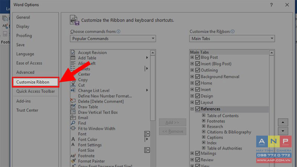Image resolution: width=297 pixels, height=167 pixels.
Task: Click commands list scroll up arrow
Action: [x=153, y=53]
